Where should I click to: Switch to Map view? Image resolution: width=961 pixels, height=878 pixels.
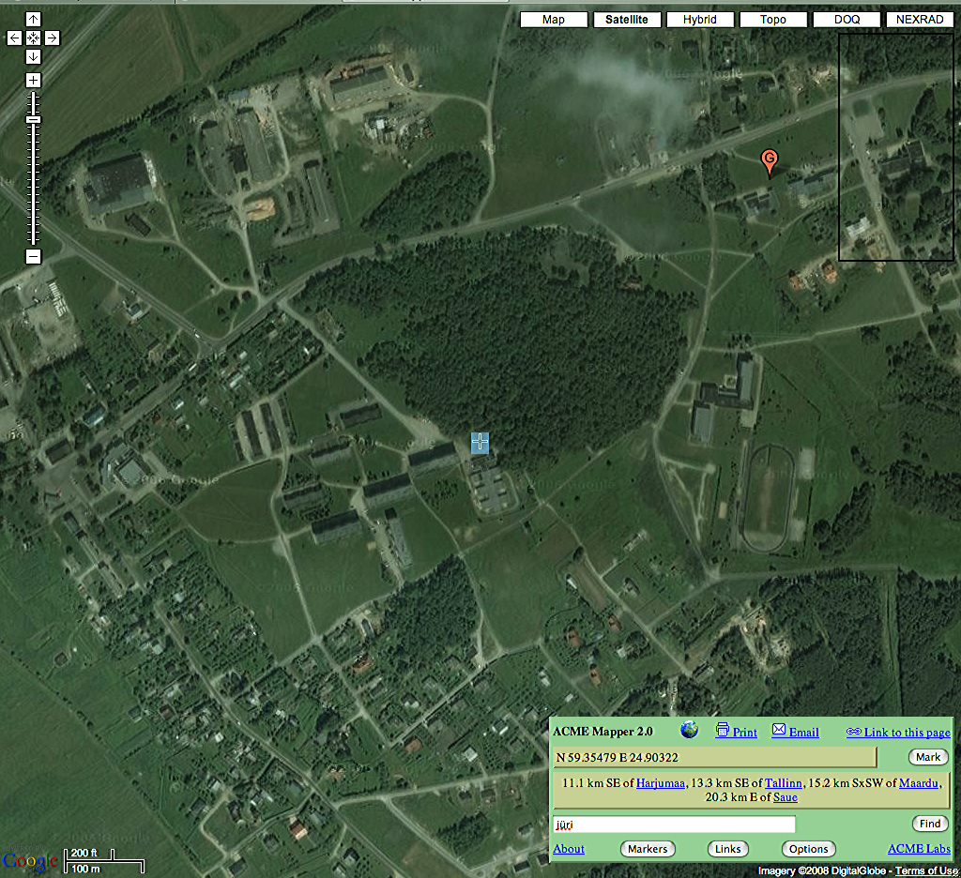(x=554, y=20)
